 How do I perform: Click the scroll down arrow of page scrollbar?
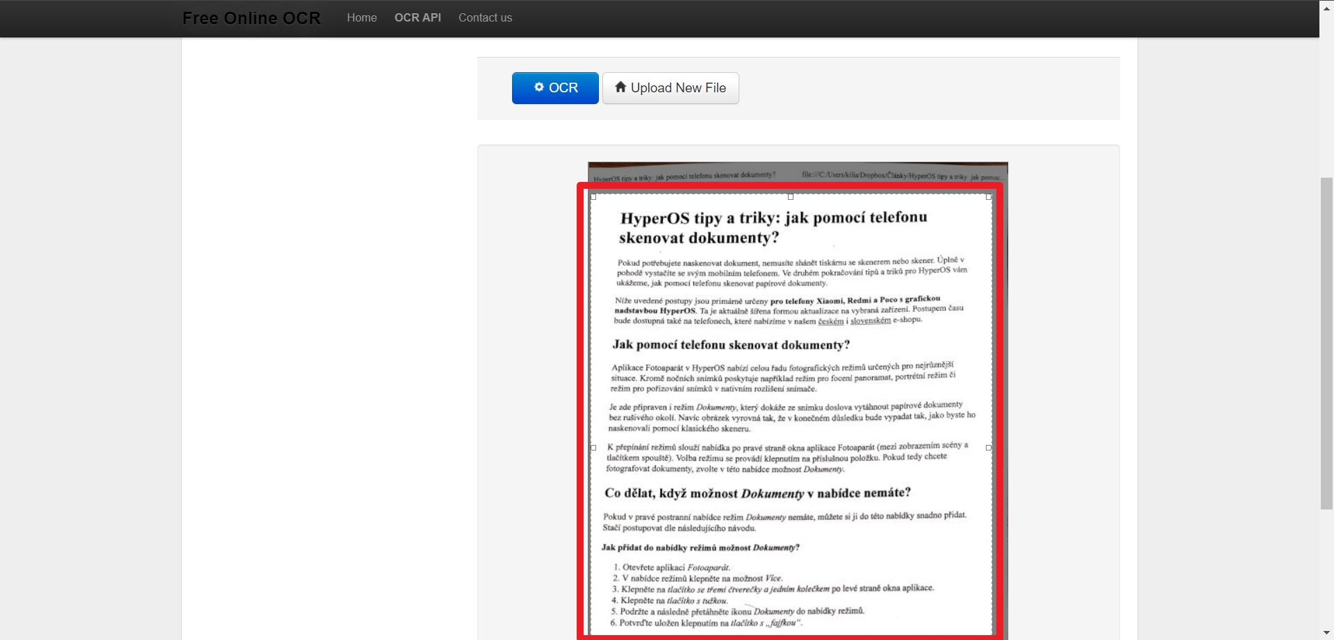[1326, 634]
